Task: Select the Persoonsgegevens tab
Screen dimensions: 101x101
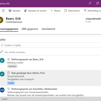Action: 9,29
